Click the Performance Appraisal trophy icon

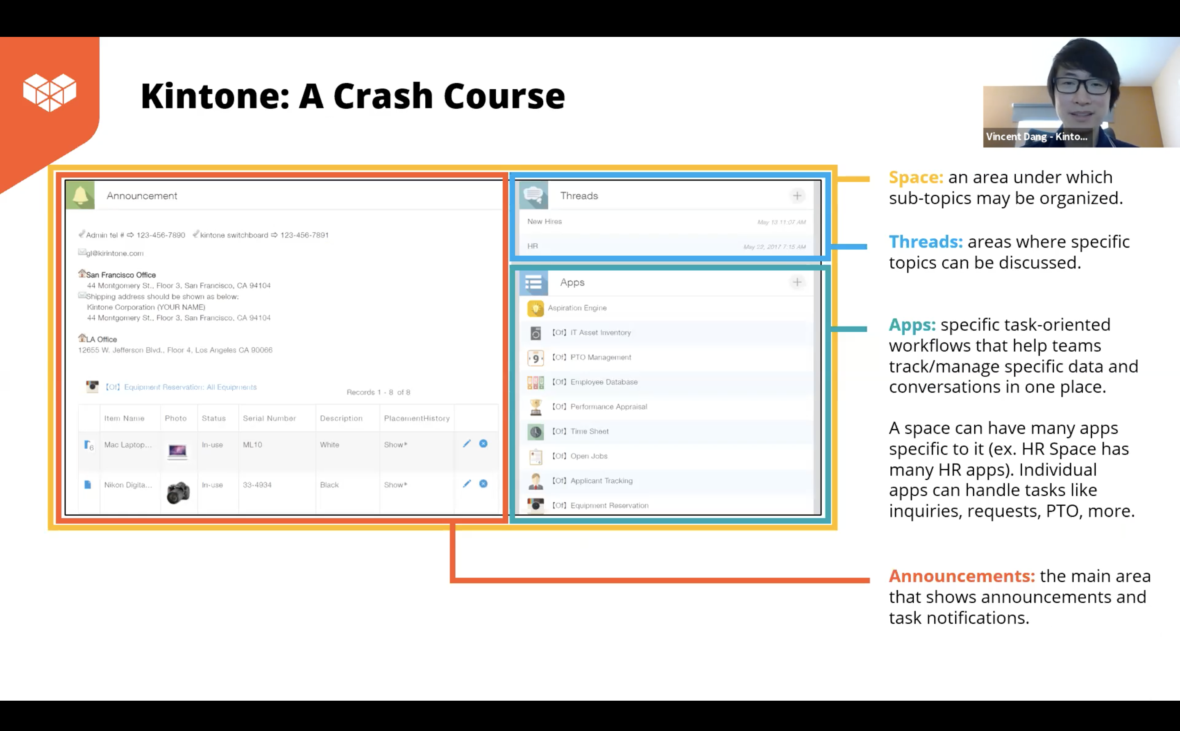(536, 407)
